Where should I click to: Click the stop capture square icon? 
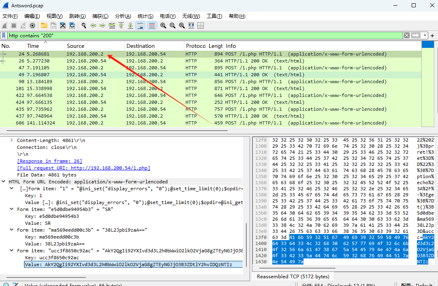point(14,26)
